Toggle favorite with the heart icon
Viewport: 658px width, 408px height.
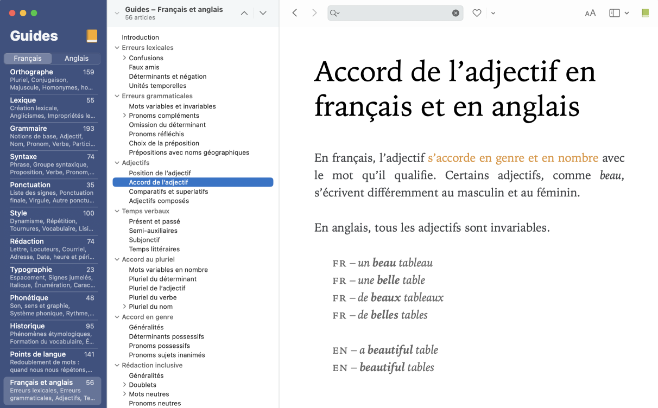tap(477, 12)
